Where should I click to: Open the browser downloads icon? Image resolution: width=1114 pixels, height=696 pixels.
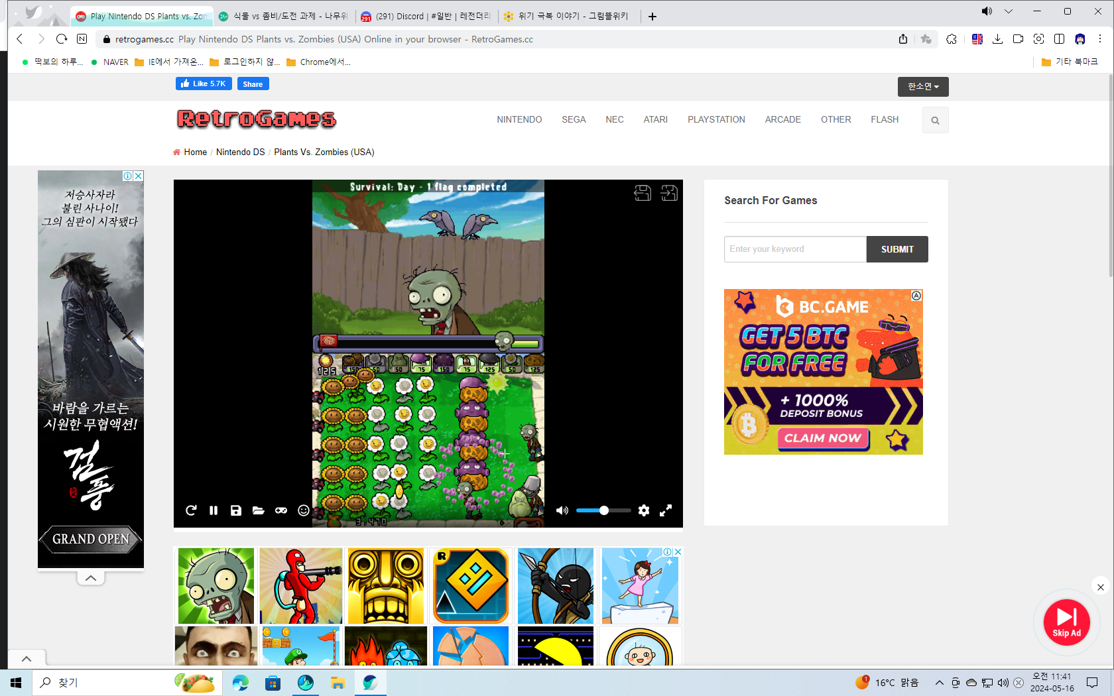click(997, 39)
